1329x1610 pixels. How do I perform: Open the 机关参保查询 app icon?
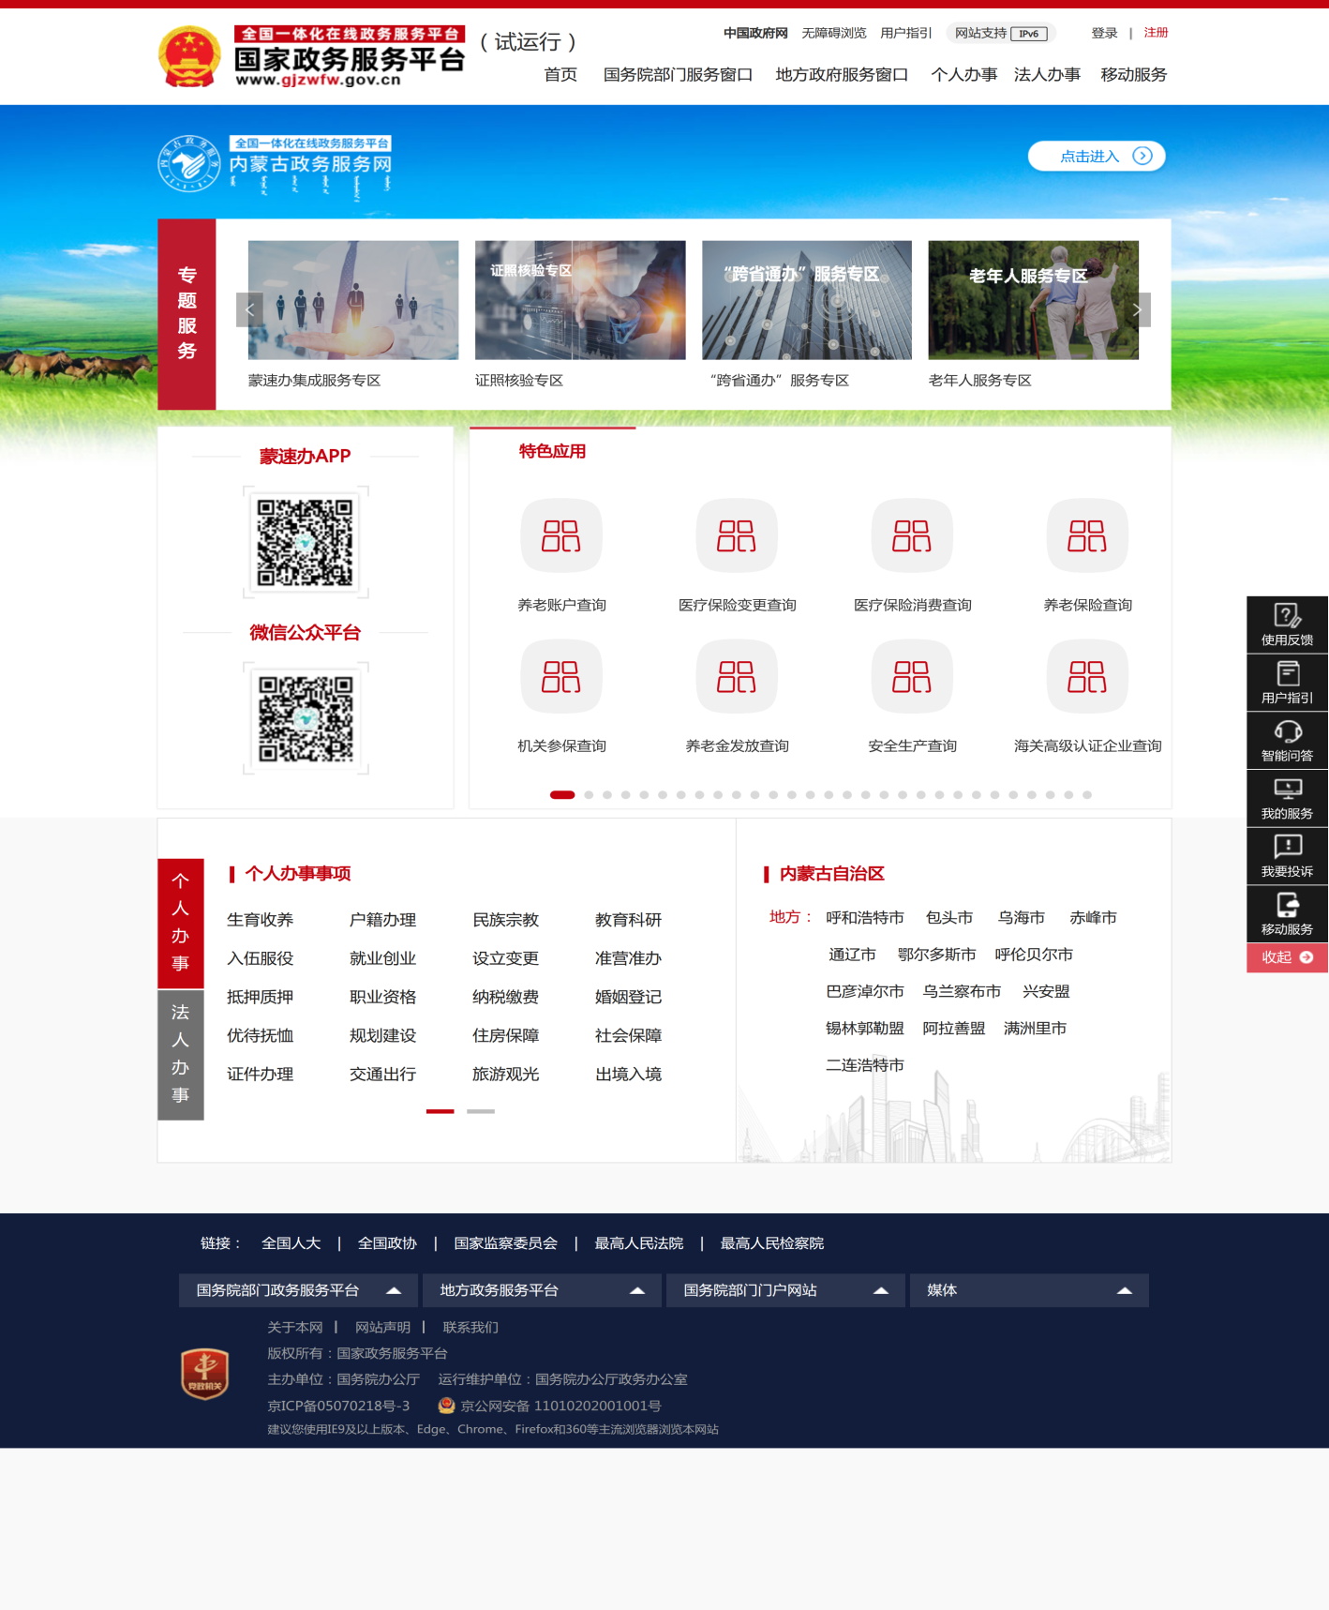pyautogui.click(x=561, y=676)
